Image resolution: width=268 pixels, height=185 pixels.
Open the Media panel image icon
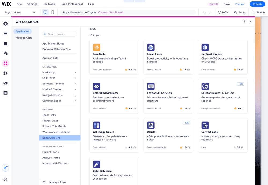pyautogui.click(x=5, y=83)
